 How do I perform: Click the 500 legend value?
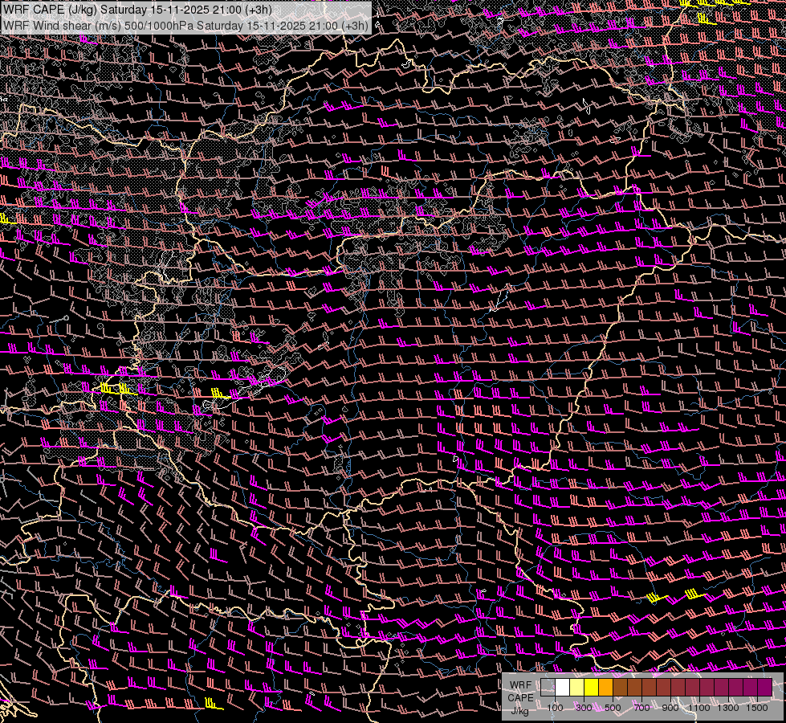pyautogui.click(x=613, y=708)
